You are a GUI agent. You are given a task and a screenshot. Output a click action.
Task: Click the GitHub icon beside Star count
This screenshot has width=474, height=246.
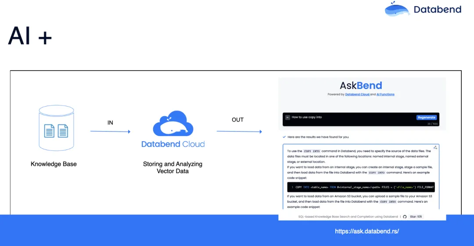(x=405, y=217)
